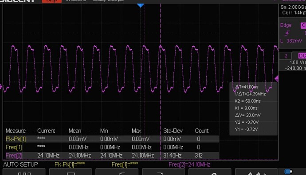Click the Freq[2] Count value 312
Viewport: 306px width, 175px height.
tap(199, 156)
